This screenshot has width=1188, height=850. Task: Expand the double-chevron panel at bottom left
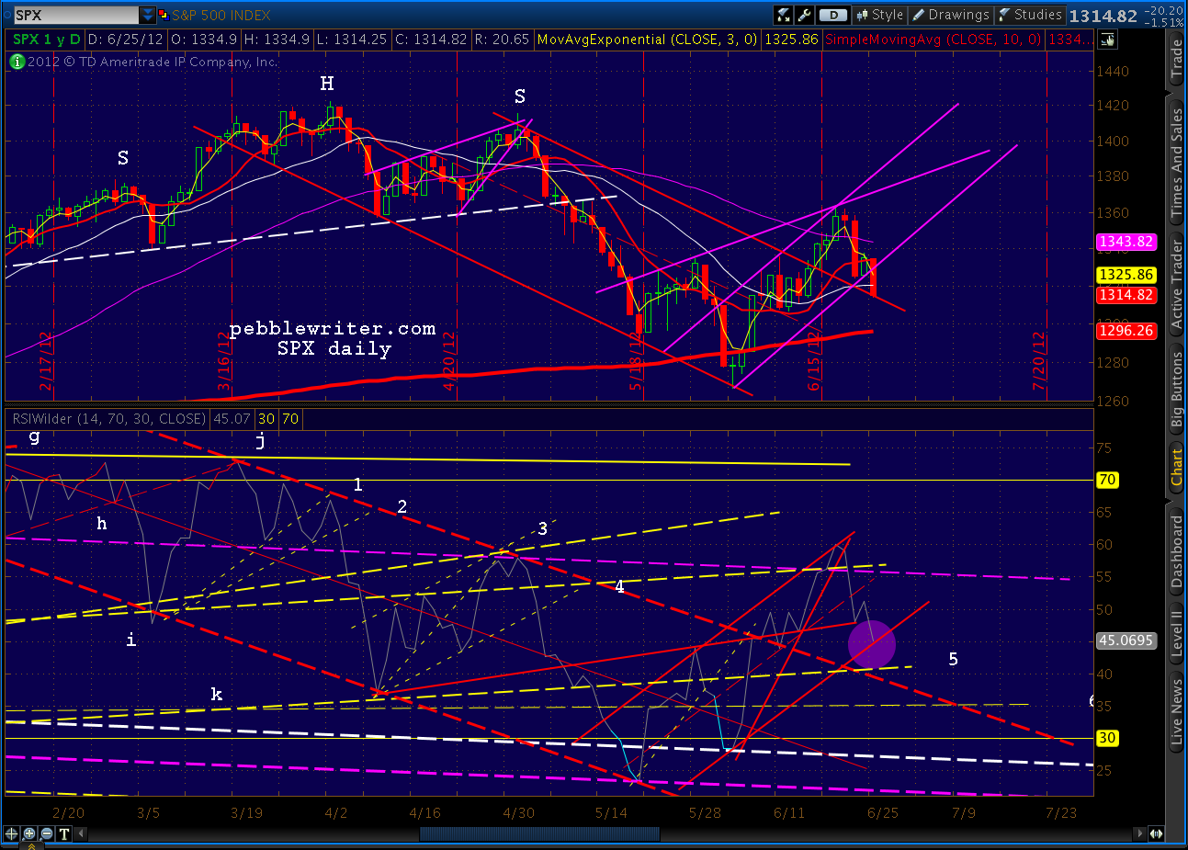pyautogui.click(x=31, y=846)
